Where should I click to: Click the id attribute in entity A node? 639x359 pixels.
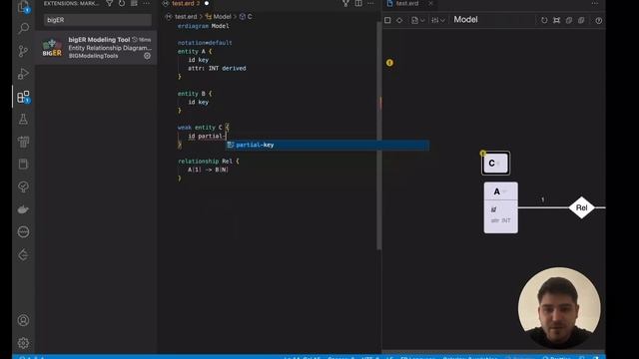coord(493,209)
